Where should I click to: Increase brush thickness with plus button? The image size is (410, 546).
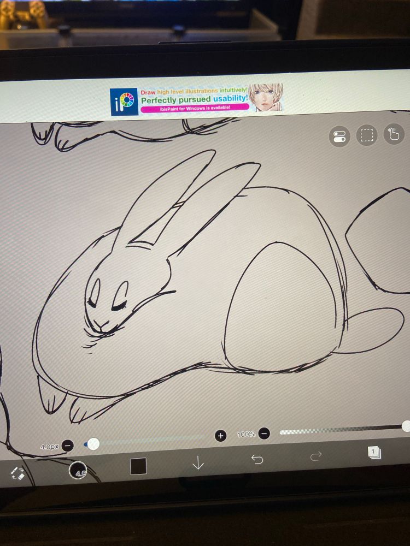tap(220, 436)
